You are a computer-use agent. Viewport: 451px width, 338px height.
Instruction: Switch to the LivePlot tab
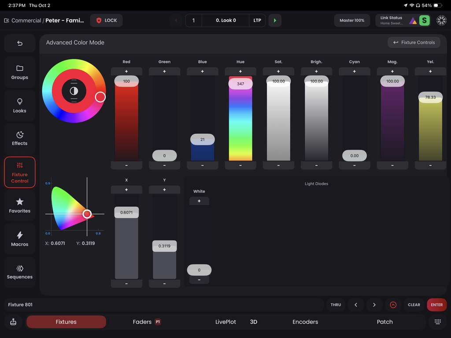pos(225,322)
